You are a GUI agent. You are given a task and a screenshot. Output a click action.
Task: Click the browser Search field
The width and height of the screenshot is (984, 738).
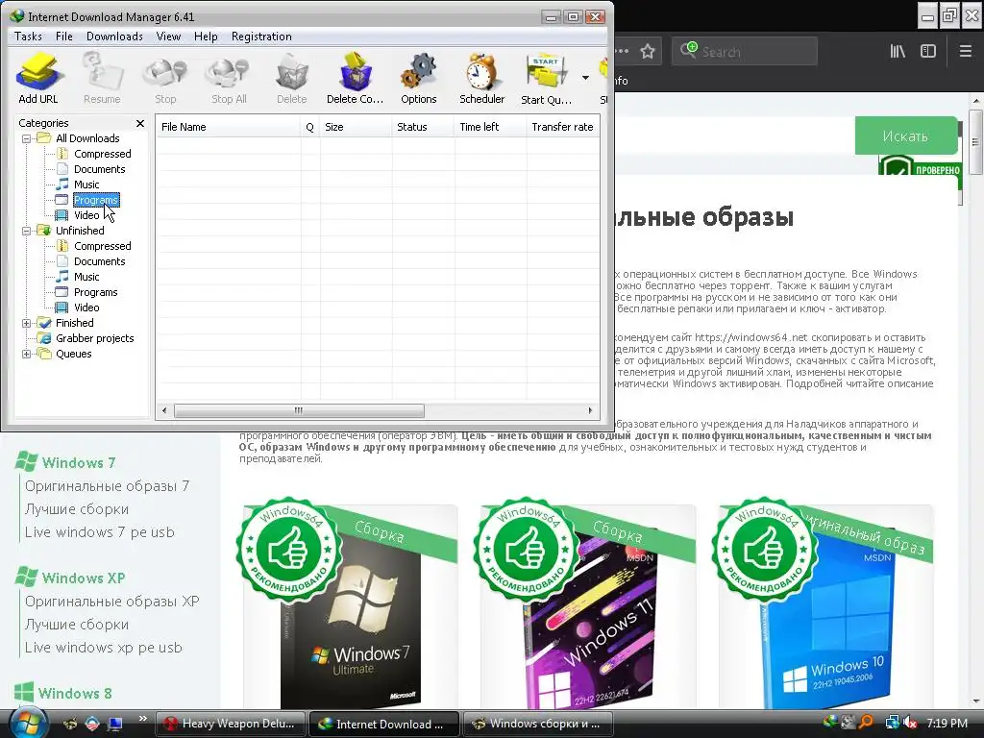[x=745, y=52]
